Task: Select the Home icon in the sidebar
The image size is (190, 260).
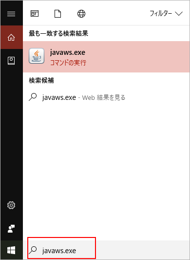Action: pyautogui.click(x=11, y=37)
